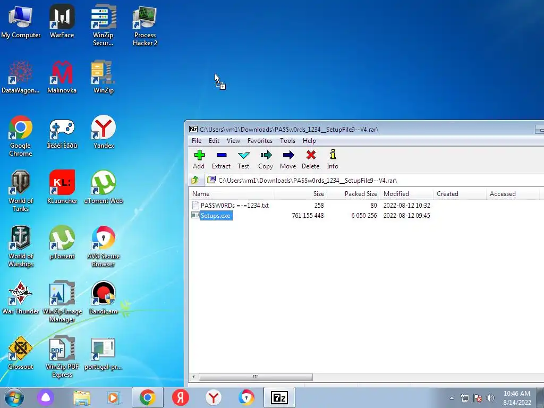Click the Add button in 7-Zip toolbar
The height and width of the screenshot is (408, 544).
[199, 159]
